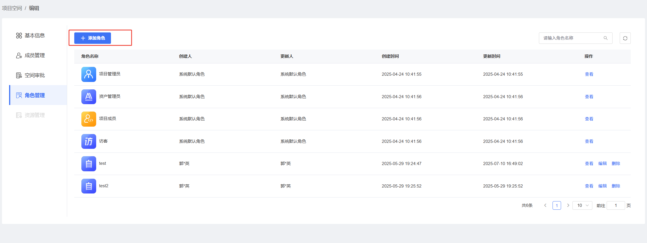Select page 1 in pagination
This screenshot has width=647, height=243.
(557, 205)
